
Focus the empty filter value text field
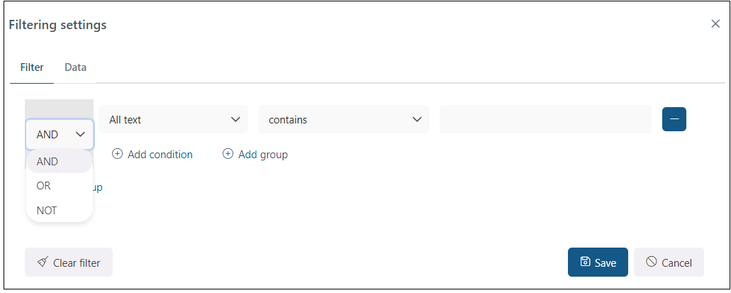(x=545, y=119)
